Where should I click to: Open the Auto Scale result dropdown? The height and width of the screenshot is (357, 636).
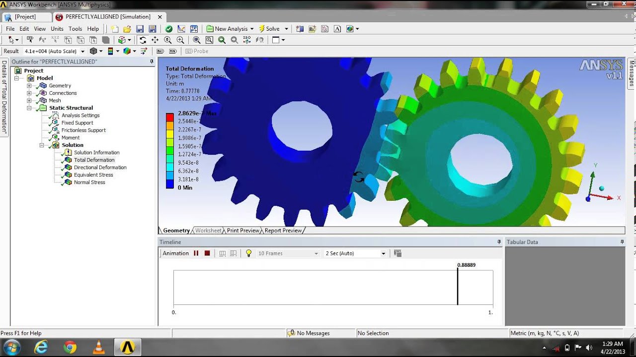[82, 51]
